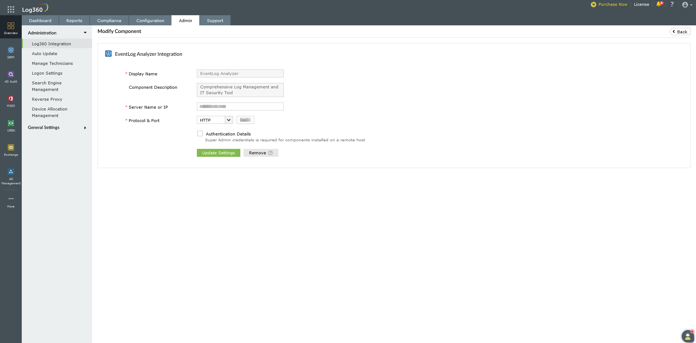Image resolution: width=696 pixels, height=343 pixels.
Task: Open the notifications bell icon
Action: point(659,4)
